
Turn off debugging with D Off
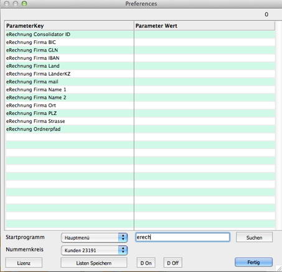click(x=173, y=263)
